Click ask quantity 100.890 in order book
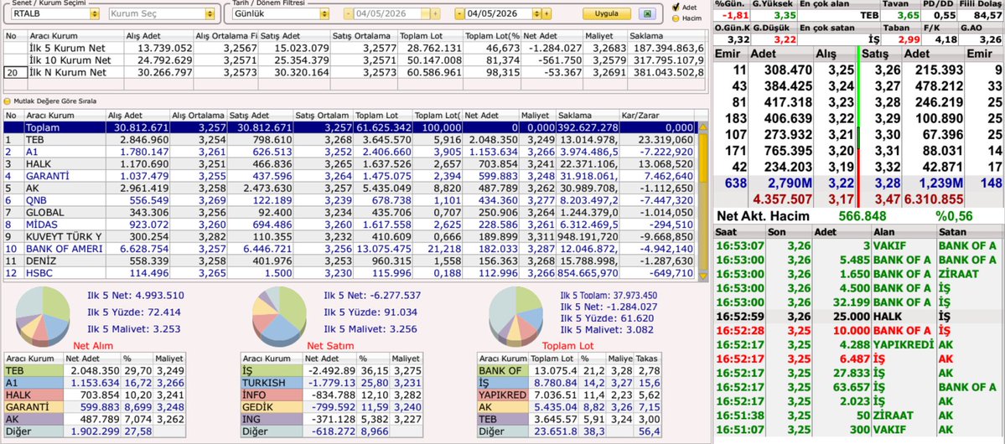Screen dimensions: 1005x444 tap(940, 118)
